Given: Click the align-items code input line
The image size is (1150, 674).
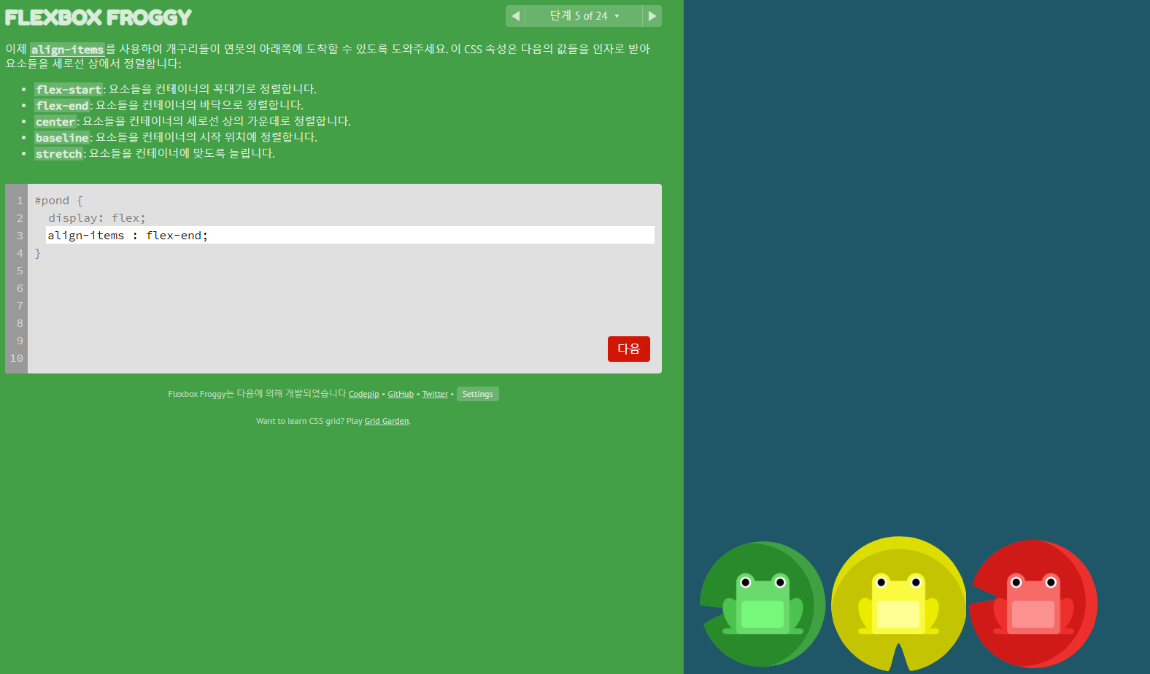Looking at the screenshot, I should coord(350,235).
